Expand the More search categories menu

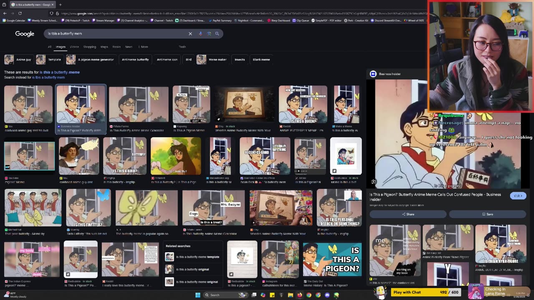coord(143,47)
